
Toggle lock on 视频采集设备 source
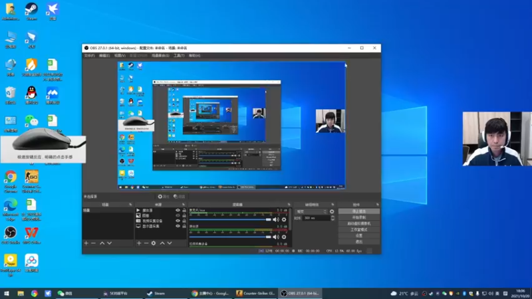(184, 221)
